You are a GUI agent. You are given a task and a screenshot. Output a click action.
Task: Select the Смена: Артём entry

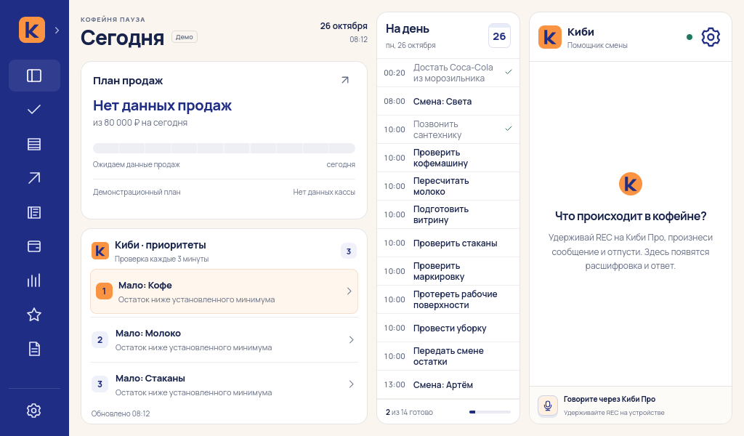[x=448, y=384]
